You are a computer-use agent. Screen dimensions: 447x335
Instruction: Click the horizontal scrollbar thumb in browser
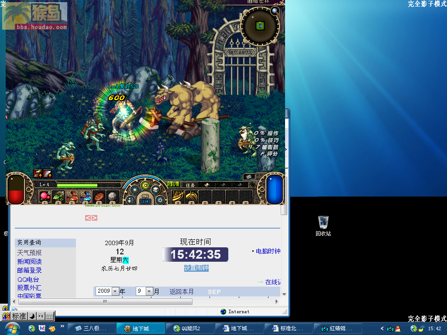[105, 301]
